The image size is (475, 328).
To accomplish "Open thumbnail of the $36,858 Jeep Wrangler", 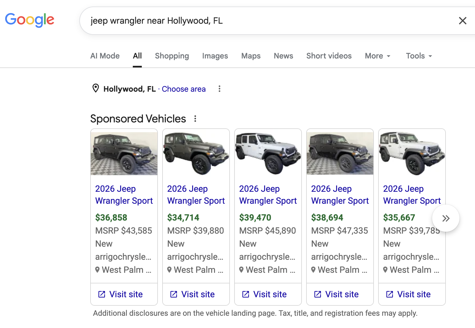I will 124,154.
